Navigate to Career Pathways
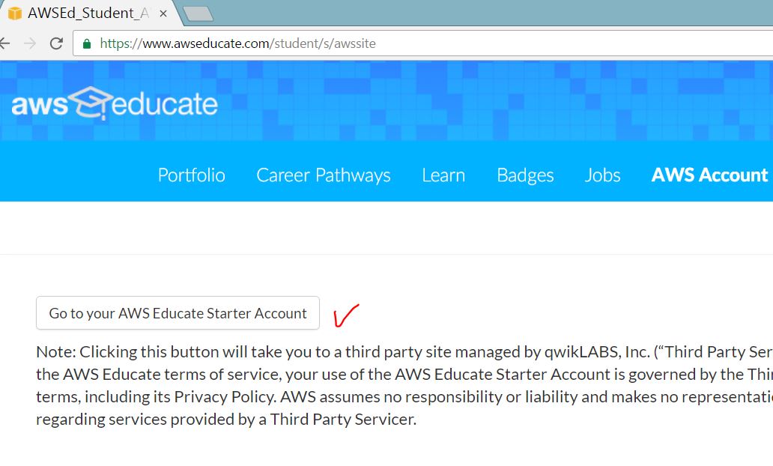Image resolution: width=773 pixels, height=466 pixels. (323, 175)
